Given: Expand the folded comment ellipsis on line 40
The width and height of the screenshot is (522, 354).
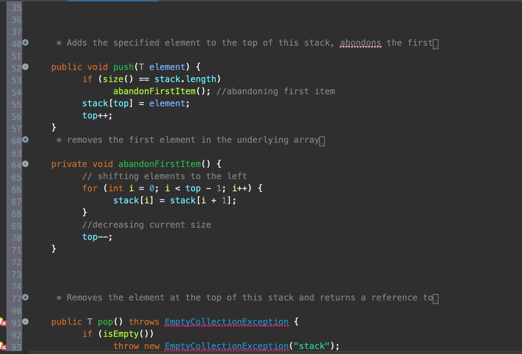Looking at the screenshot, I should 436,44.
